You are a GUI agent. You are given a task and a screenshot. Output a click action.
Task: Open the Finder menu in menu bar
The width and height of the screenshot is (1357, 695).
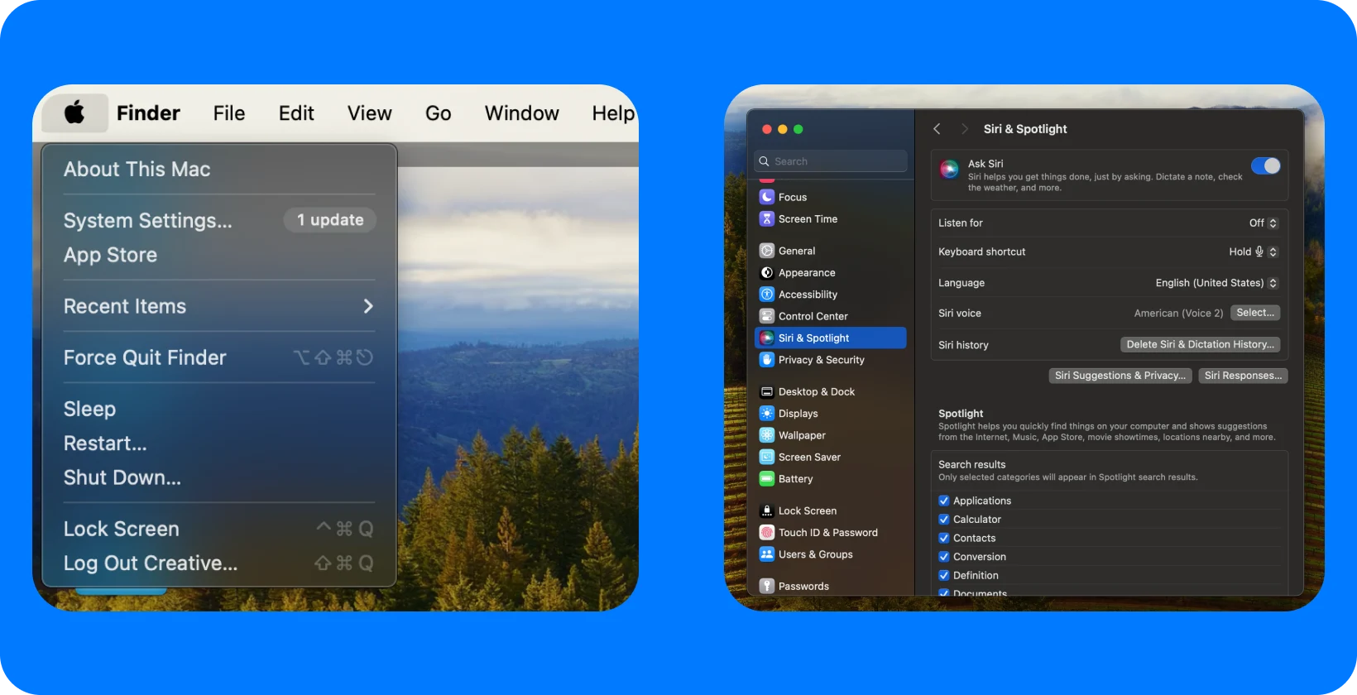[x=148, y=113]
